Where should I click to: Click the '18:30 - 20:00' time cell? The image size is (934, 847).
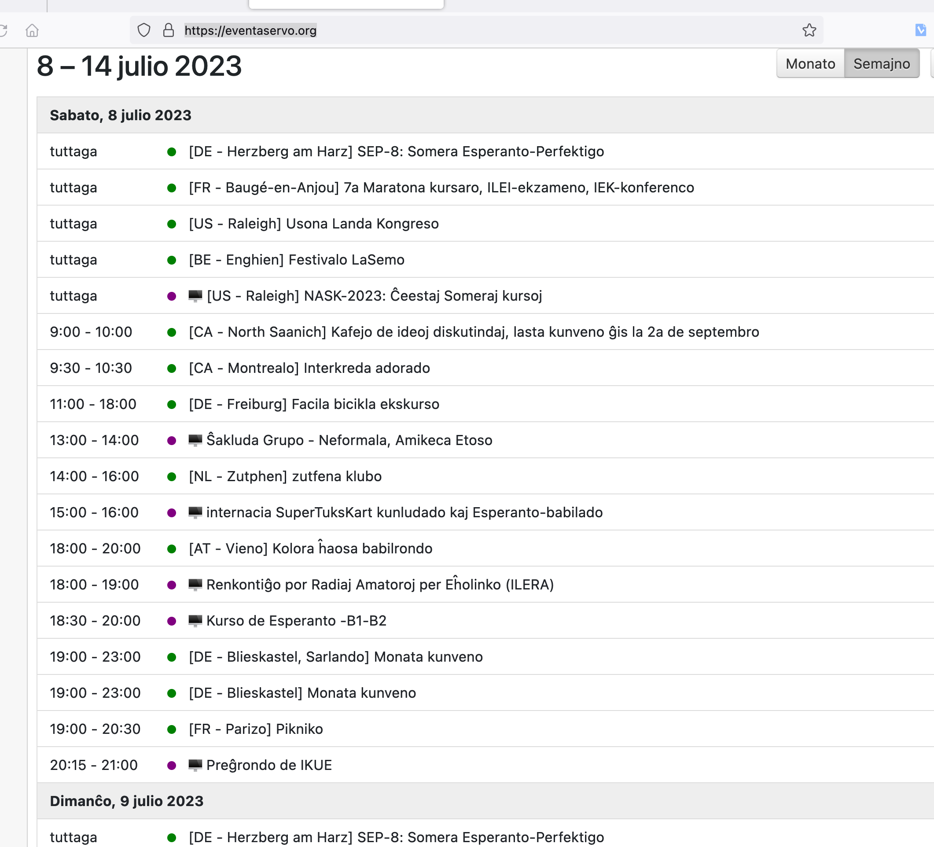(95, 621)
